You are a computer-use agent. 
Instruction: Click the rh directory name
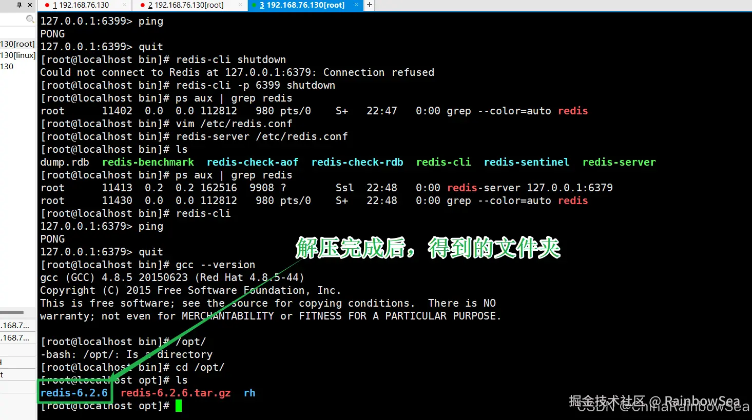click(x=249, y=393)
